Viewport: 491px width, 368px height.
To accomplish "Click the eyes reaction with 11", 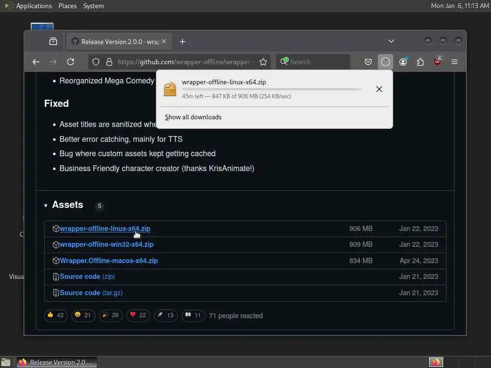I will 193,315.
